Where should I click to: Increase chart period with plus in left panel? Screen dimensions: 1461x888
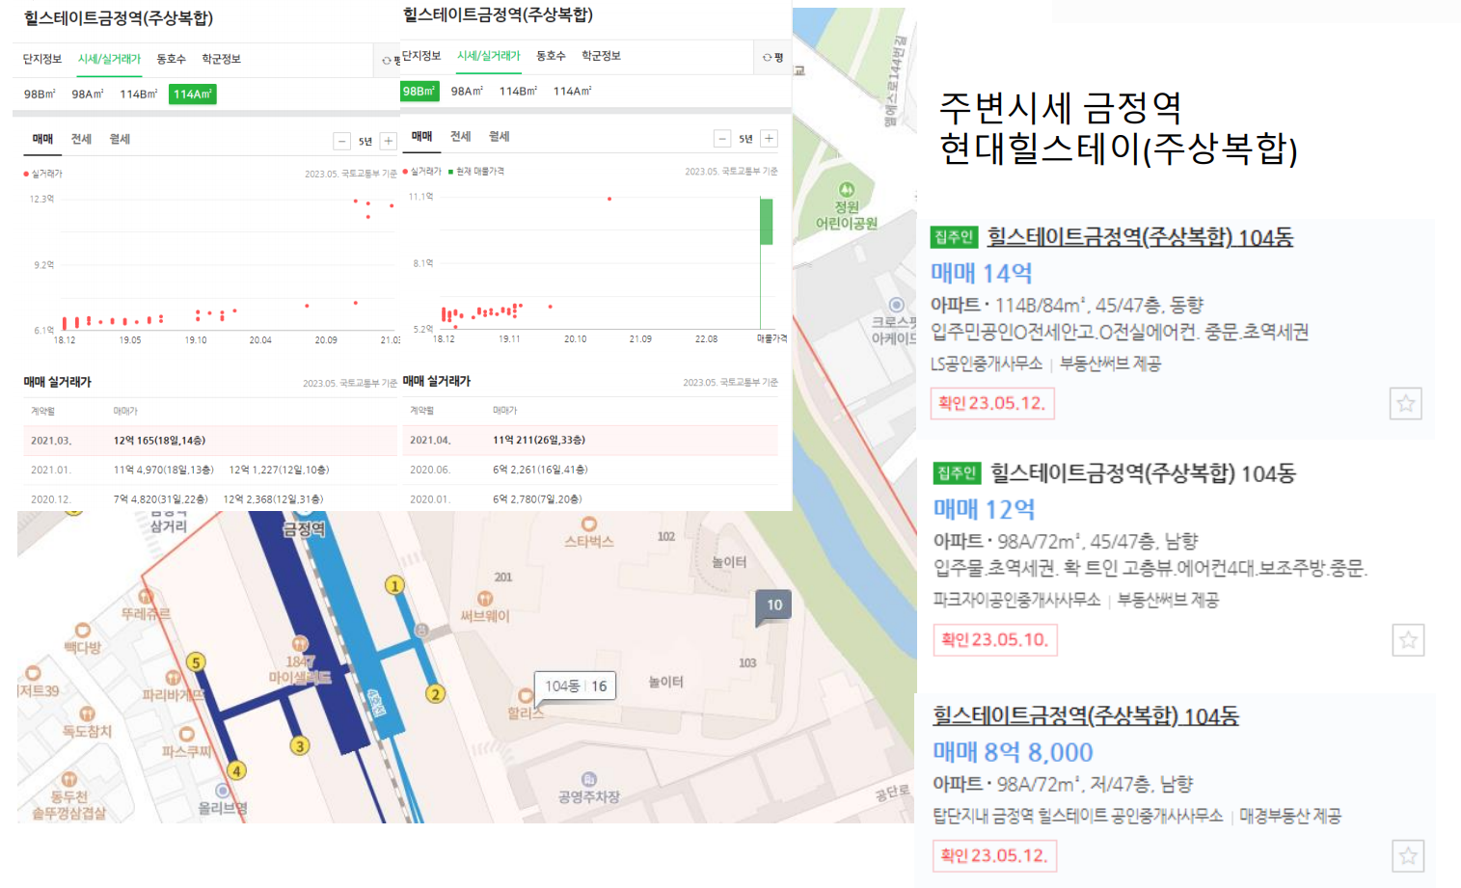click(388, 141)
